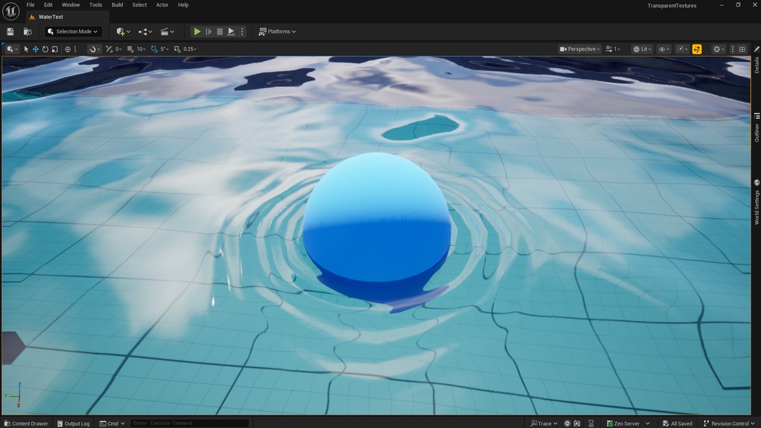Image resolution: width=761 pixels, height=428 pixels.
Task: Activate the Translate move gizmo tool
Action: [36, 49]
